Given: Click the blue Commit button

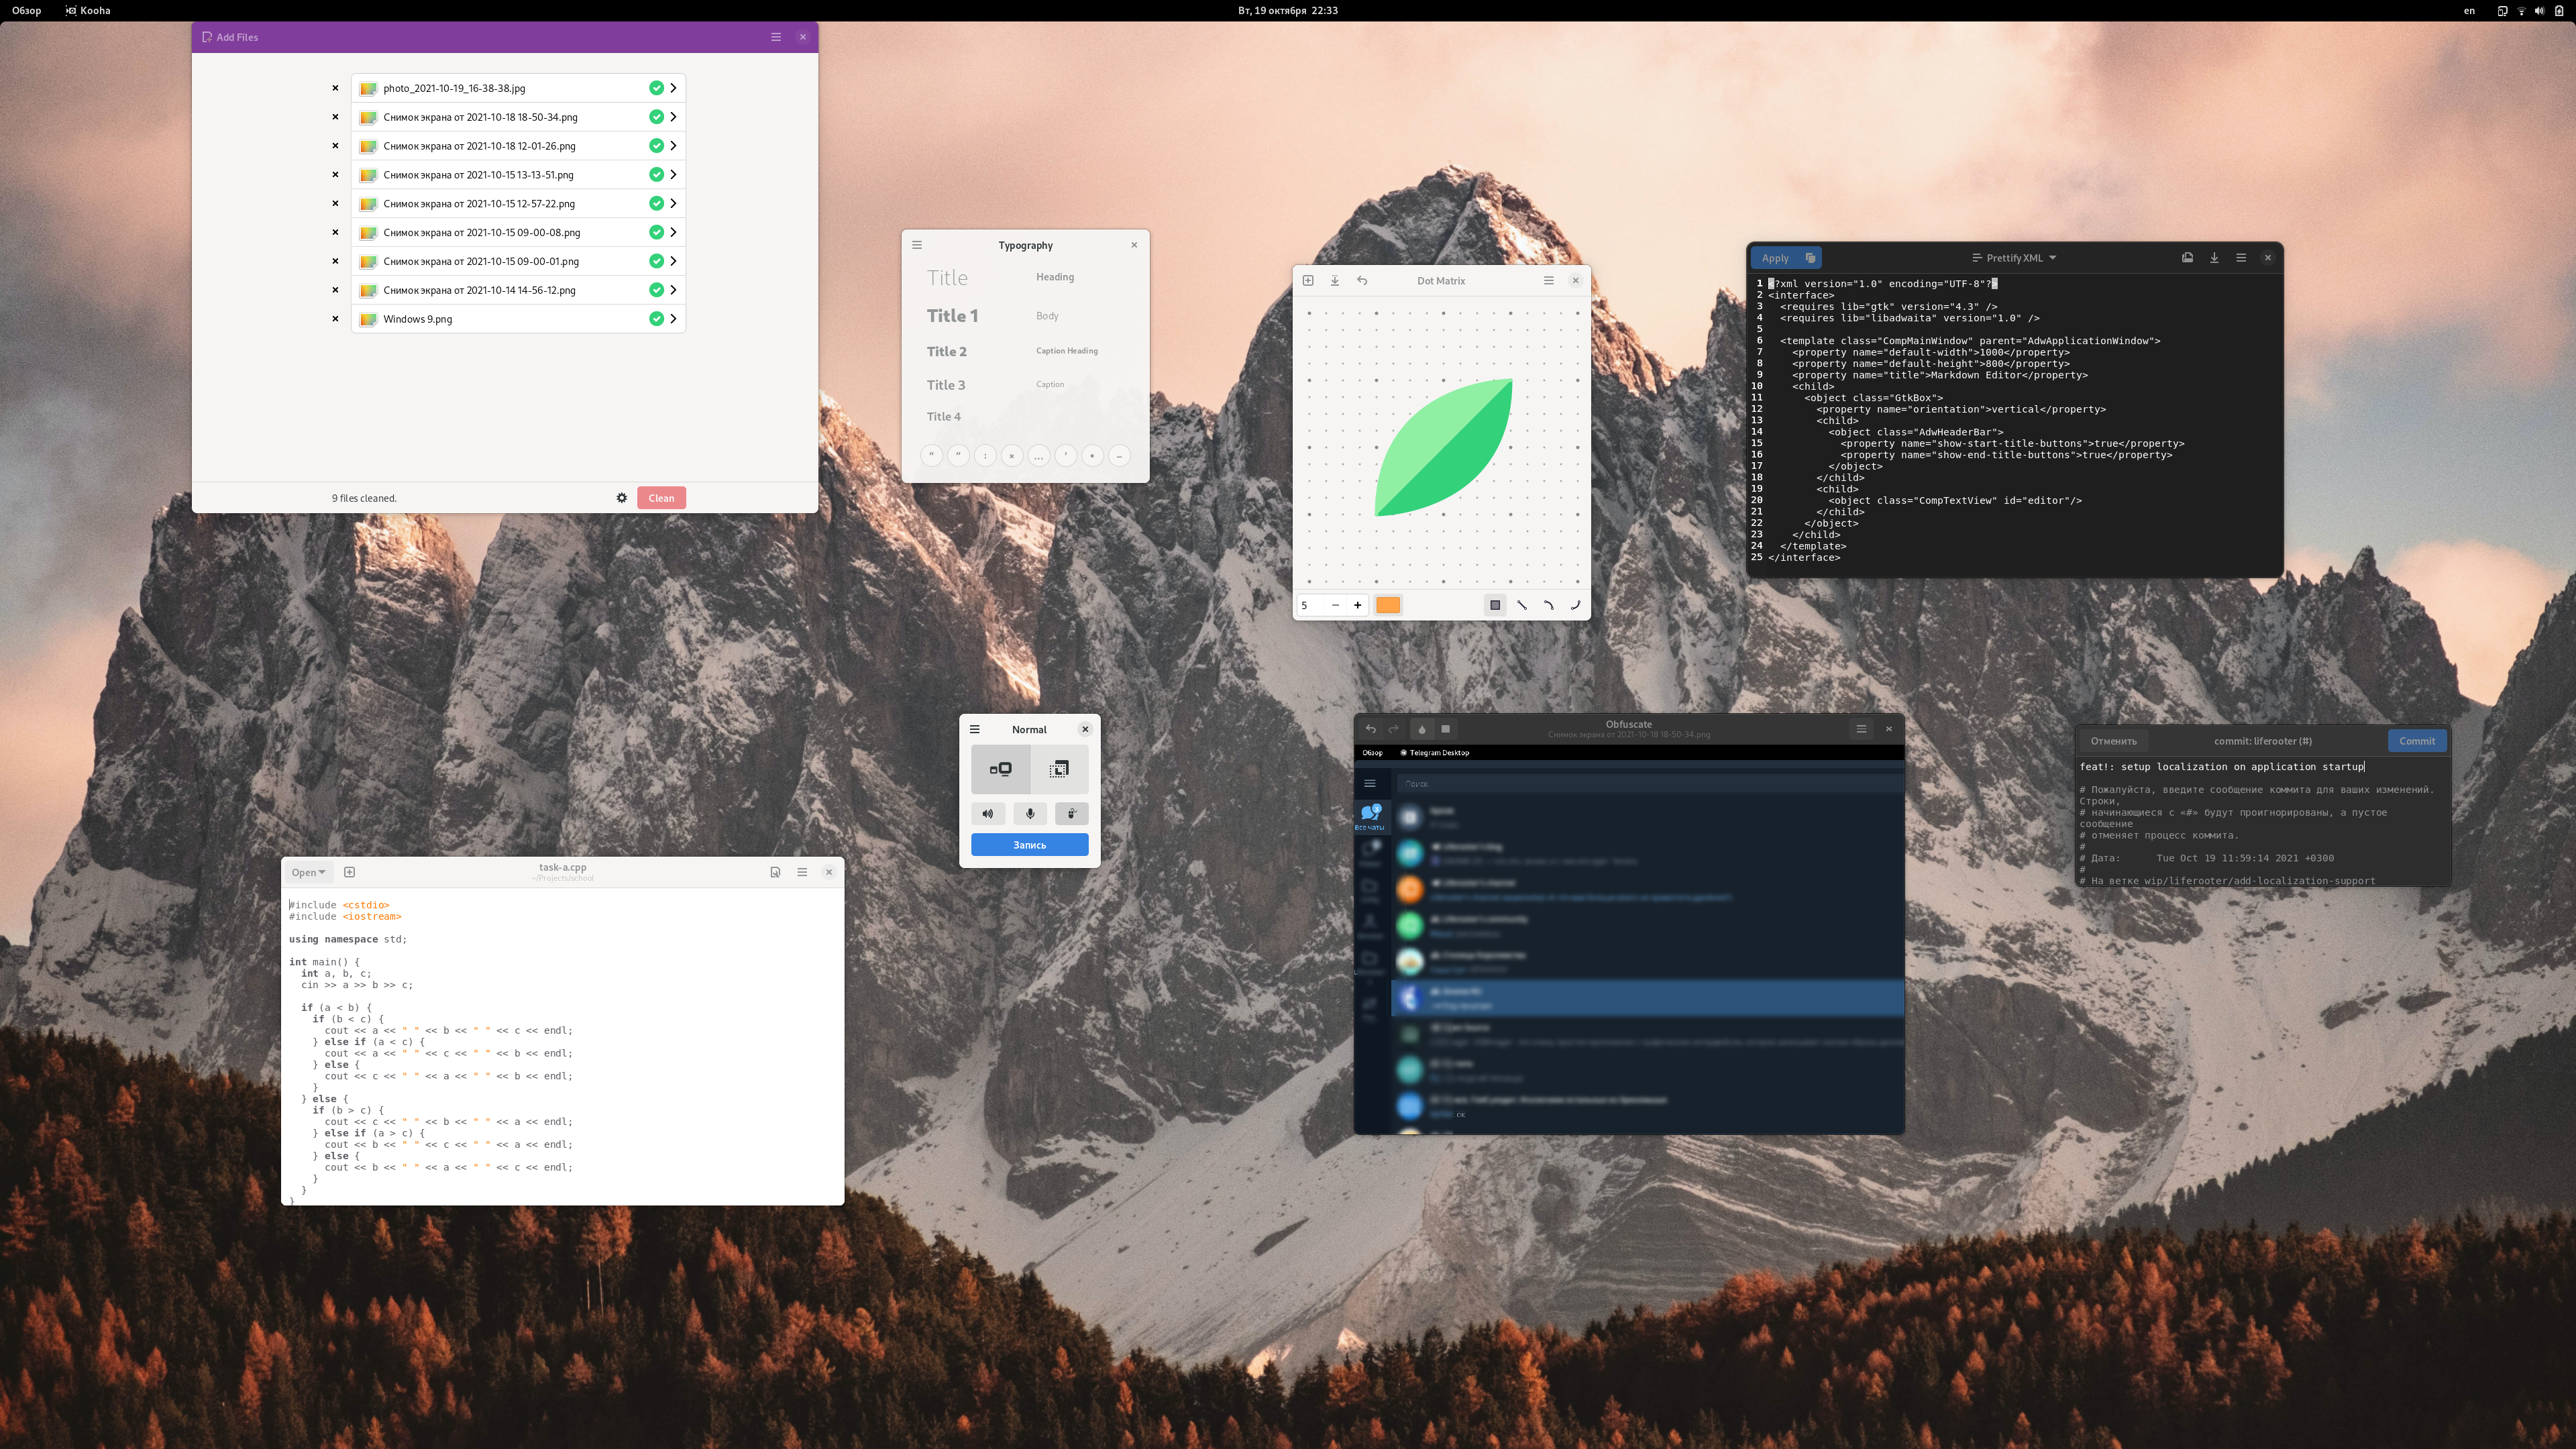Looking at the screenshot, I should pos(2416,741).
